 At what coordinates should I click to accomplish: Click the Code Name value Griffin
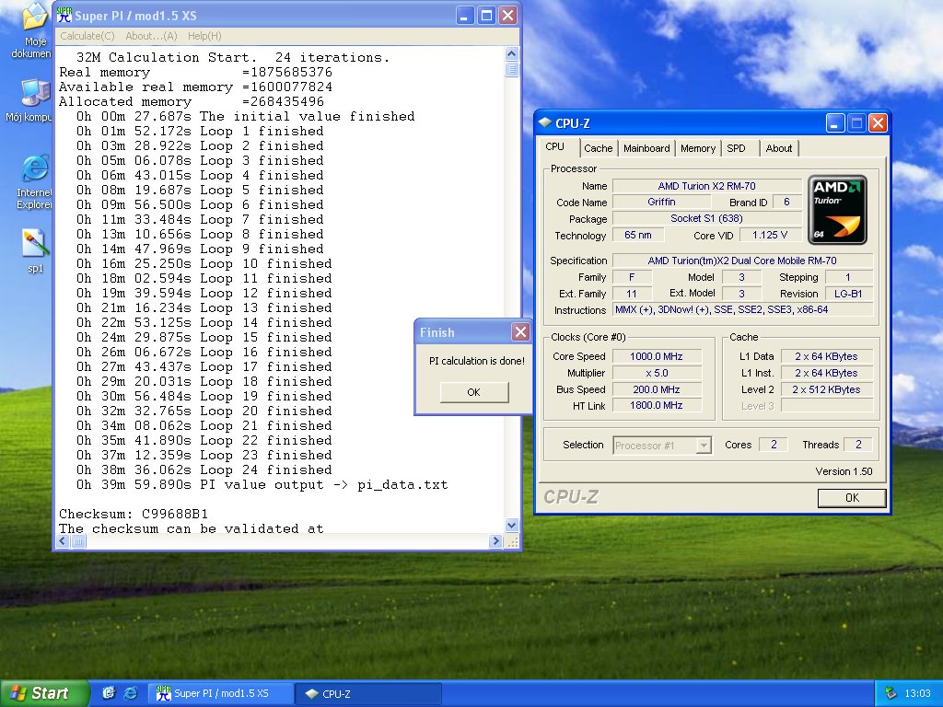tap(661, 202)
